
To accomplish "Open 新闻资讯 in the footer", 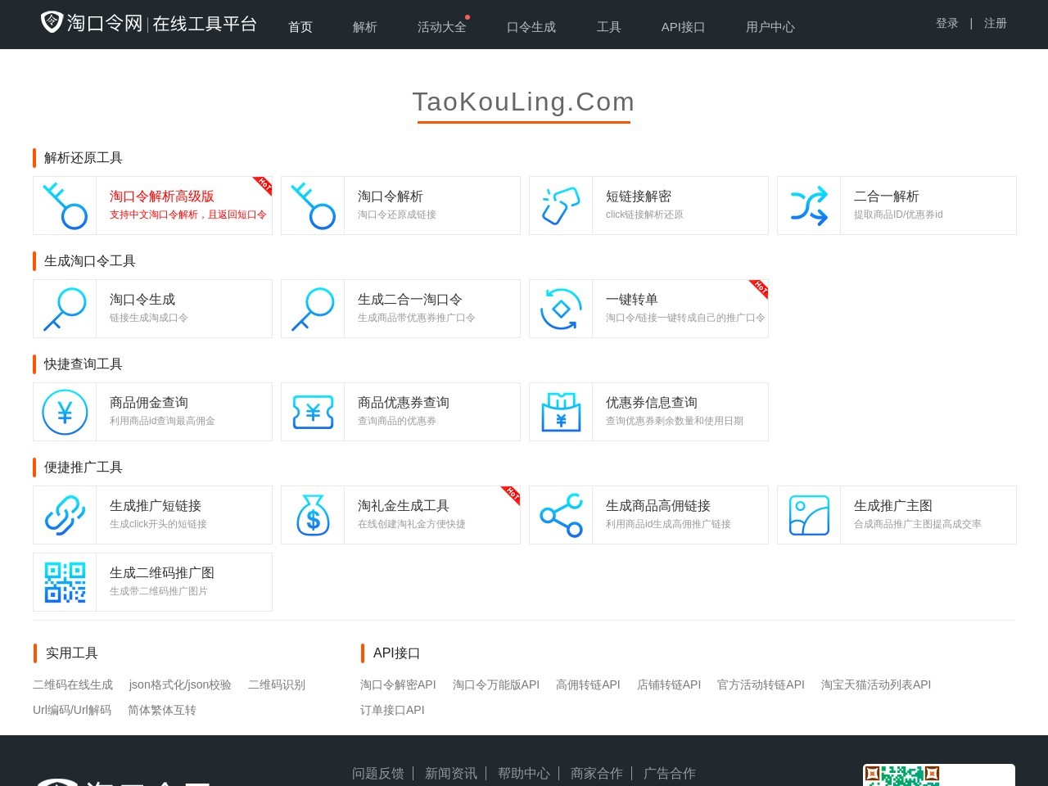I will pyautogui.click(x=451, y=773).
